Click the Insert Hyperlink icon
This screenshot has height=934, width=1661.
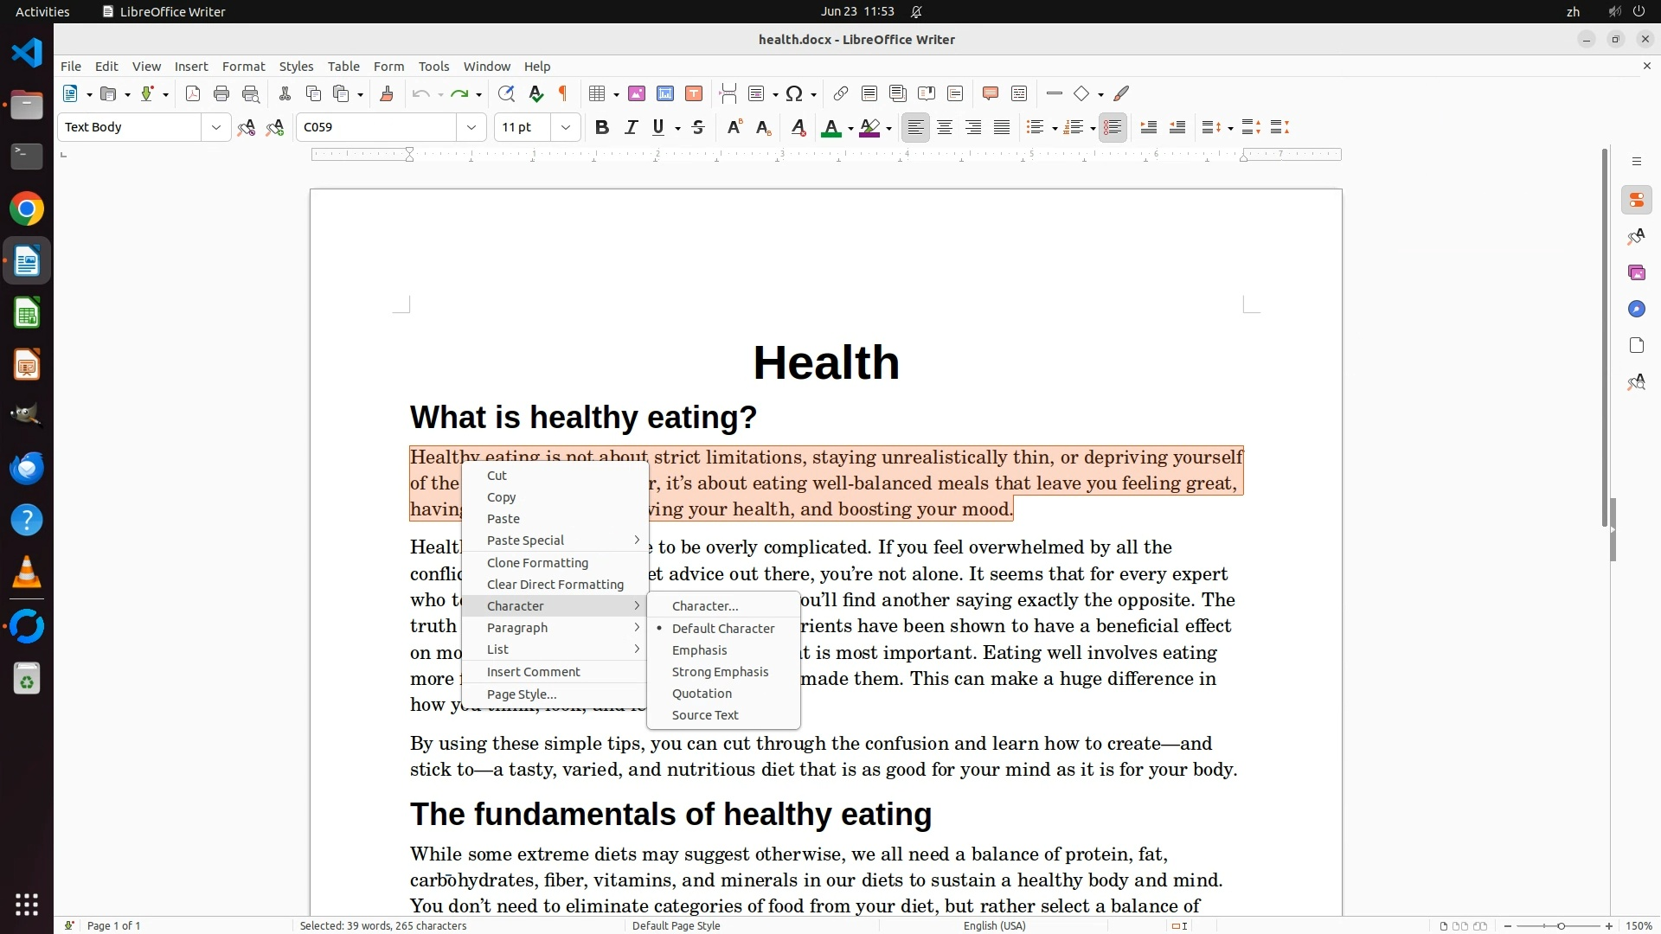(840, 93)
